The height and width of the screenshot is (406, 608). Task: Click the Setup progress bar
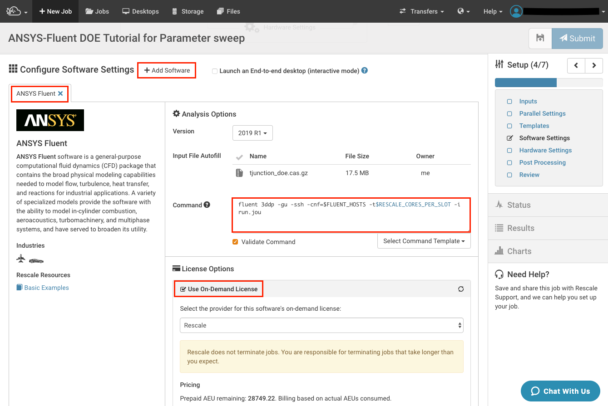point(549,83)
